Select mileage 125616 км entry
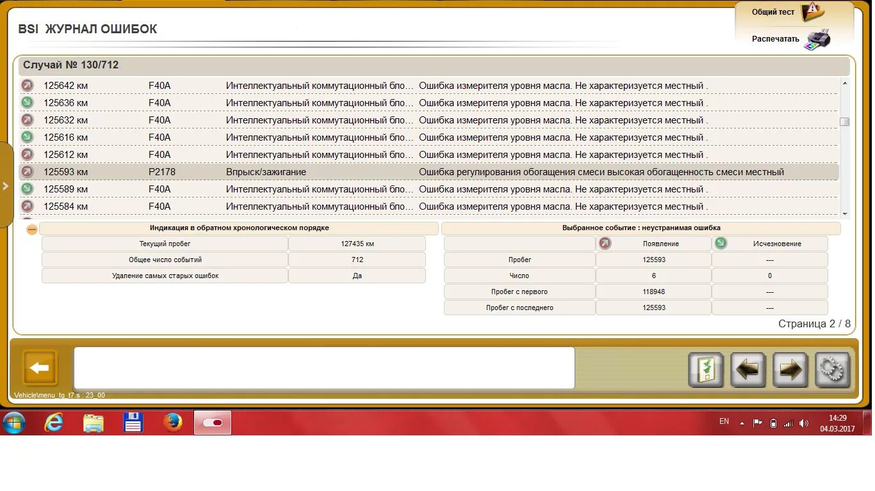The width and height of the screenshot is (875, 491). coord(65,137)
